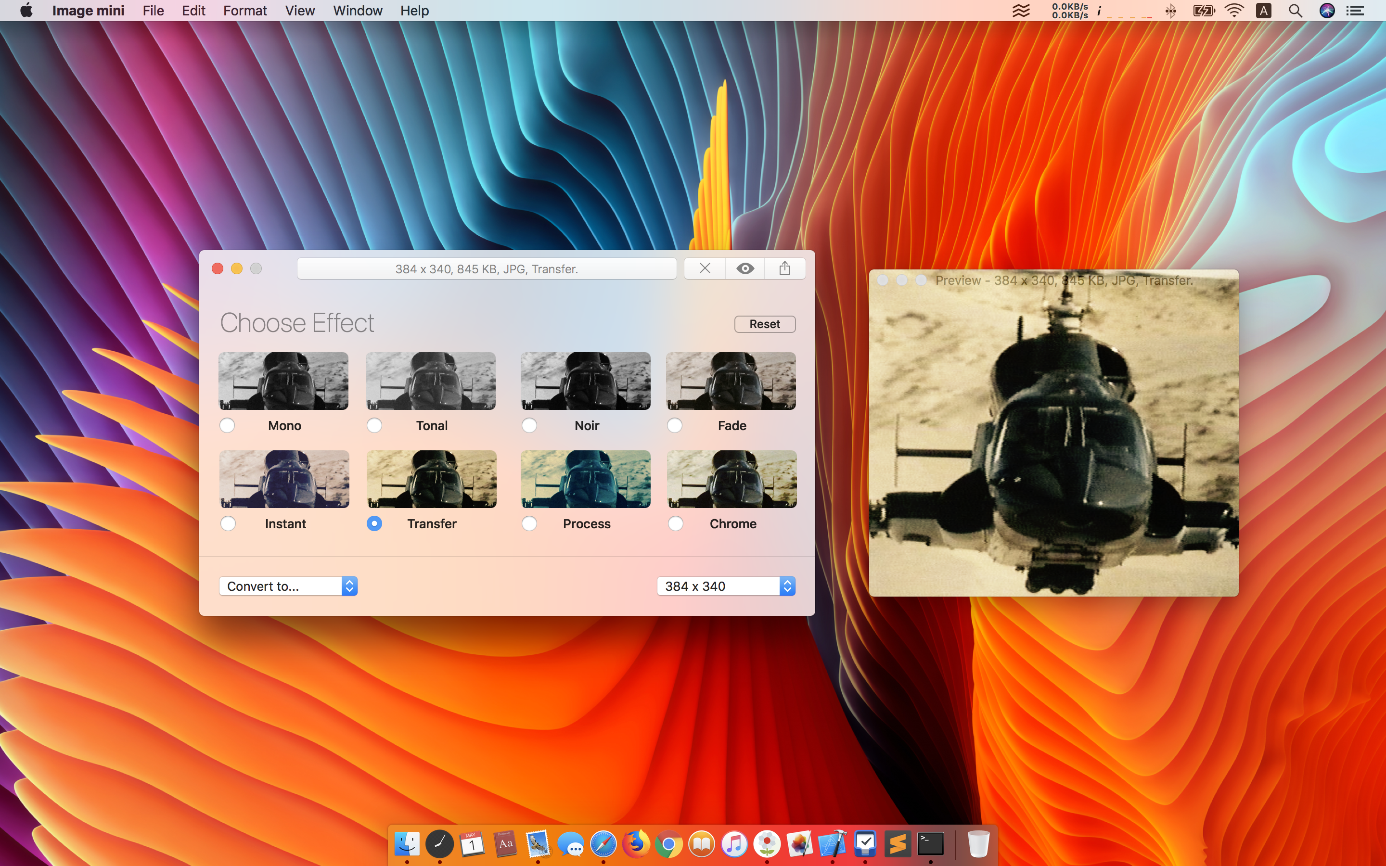Select the Mono effect radio button
Image resolution: width=1386 pixels, height=866 pixels.
click(x=227, y=426)
